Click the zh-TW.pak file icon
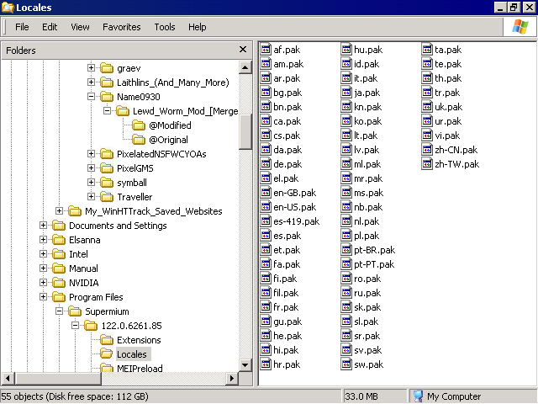This screenshot has width=538, height=404. point(427,164)
